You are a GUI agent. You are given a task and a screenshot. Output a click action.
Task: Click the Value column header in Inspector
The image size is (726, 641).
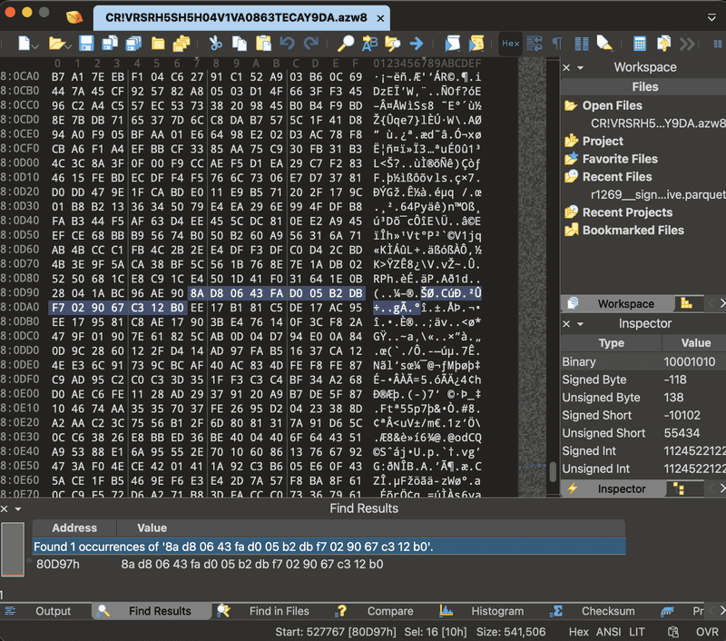[695, 343]
